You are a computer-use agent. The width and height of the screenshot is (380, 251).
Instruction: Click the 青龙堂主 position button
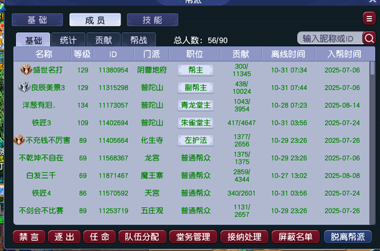tap(196, 105)
